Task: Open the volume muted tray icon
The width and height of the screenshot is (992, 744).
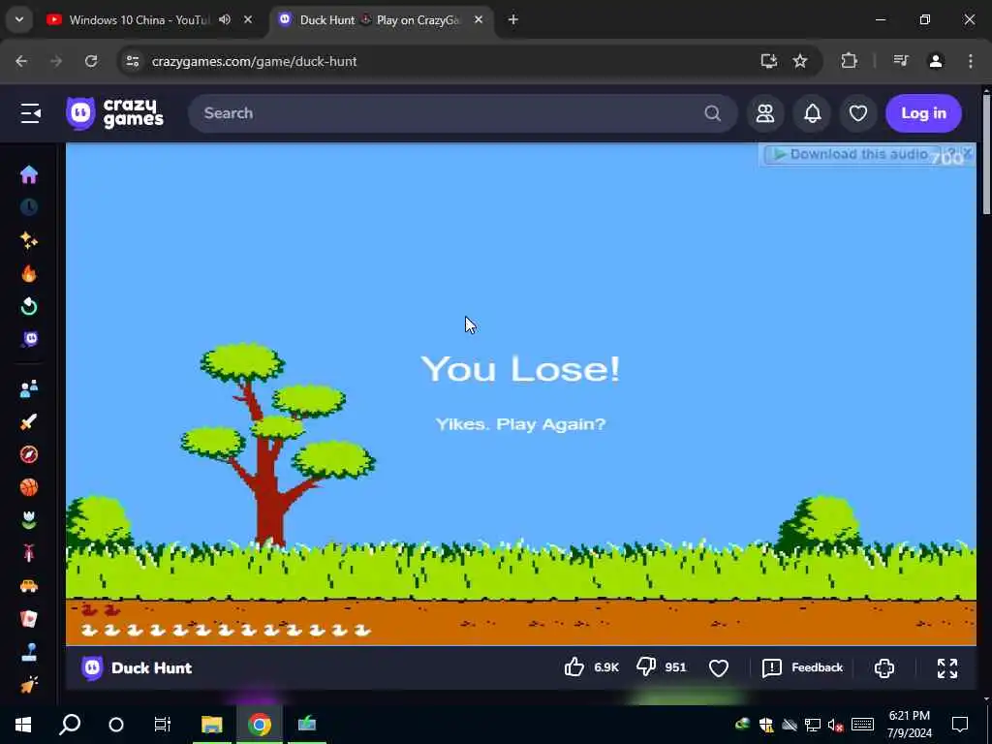Action: [836, 725]
